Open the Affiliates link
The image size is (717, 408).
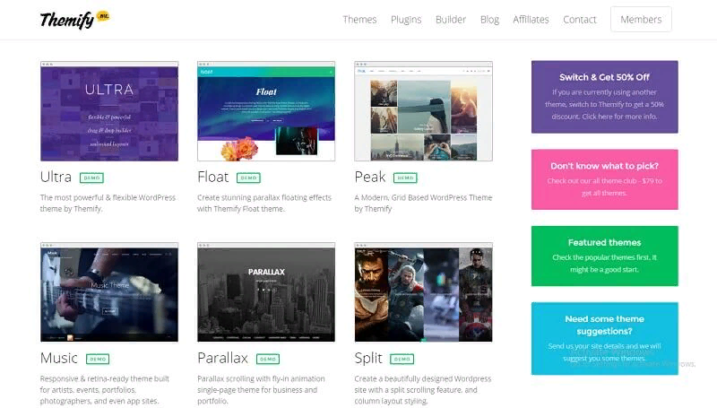pos(531,20)
